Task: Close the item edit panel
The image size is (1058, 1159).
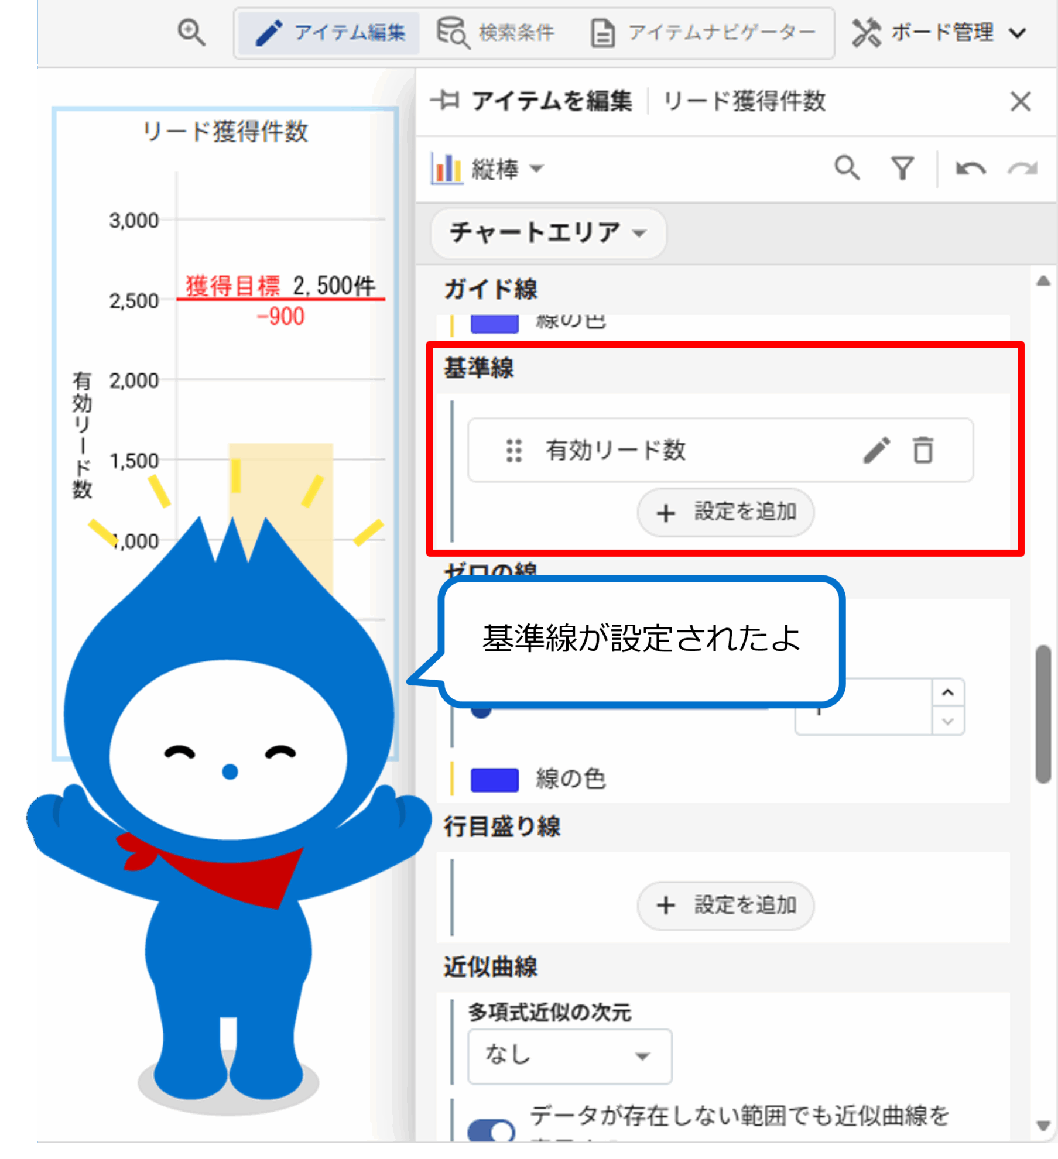Action: pyautogui.click(x=1021, y=101)
